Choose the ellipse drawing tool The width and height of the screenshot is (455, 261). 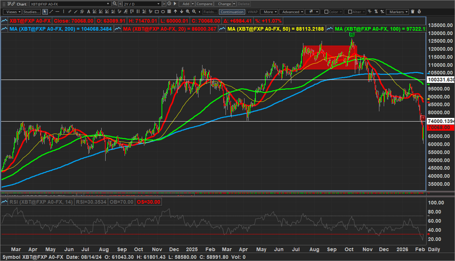click(x=163, y=12)
